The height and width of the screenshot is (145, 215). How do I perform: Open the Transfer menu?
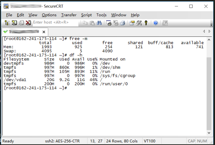(x=69, y=15)
